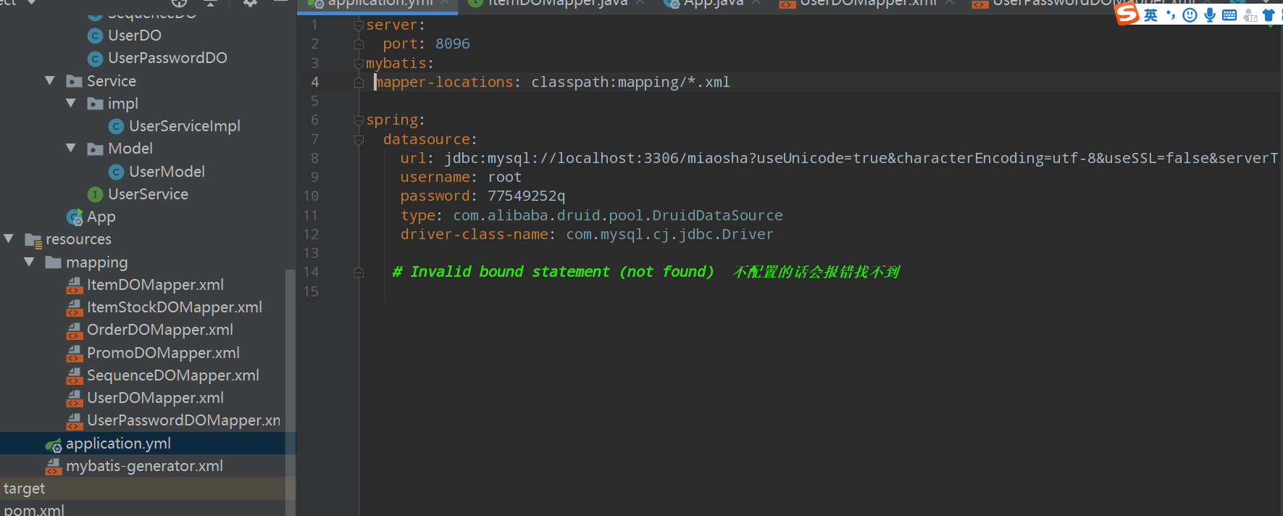Screen dimensions: 1283x516
Task: Click the Model folder icon
Action: [x=95, y=149]
